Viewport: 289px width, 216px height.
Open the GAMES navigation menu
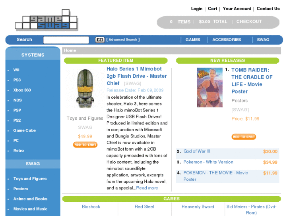click(x=193, y=40)
